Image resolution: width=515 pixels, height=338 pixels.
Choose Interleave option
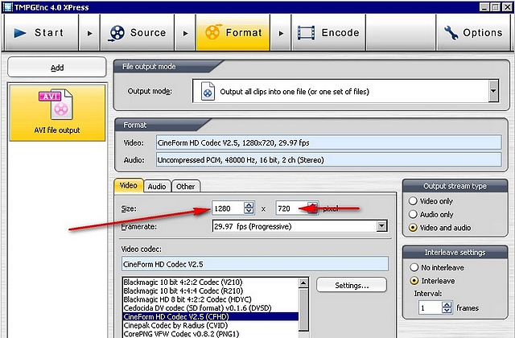point(414,281)
